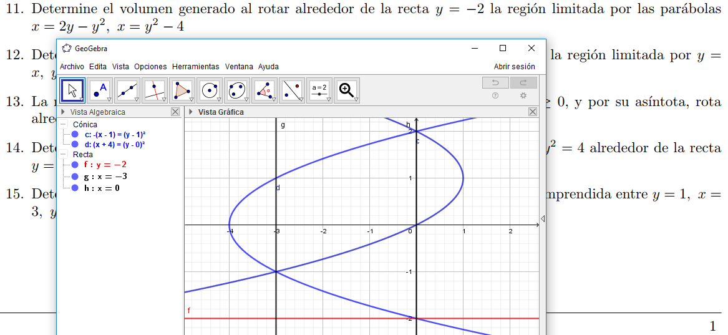Click Abrir sesión to sign in

514,67
